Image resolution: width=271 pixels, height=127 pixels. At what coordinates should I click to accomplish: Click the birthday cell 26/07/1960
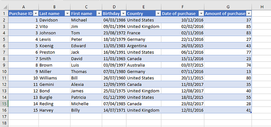tap(114, 78)
